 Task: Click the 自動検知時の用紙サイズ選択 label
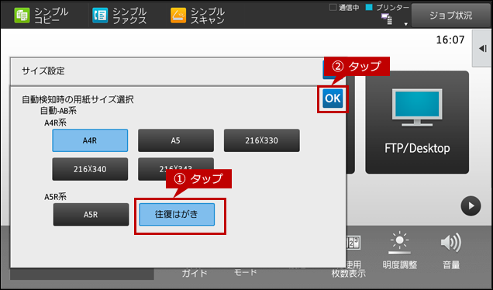tap(78, 100)
